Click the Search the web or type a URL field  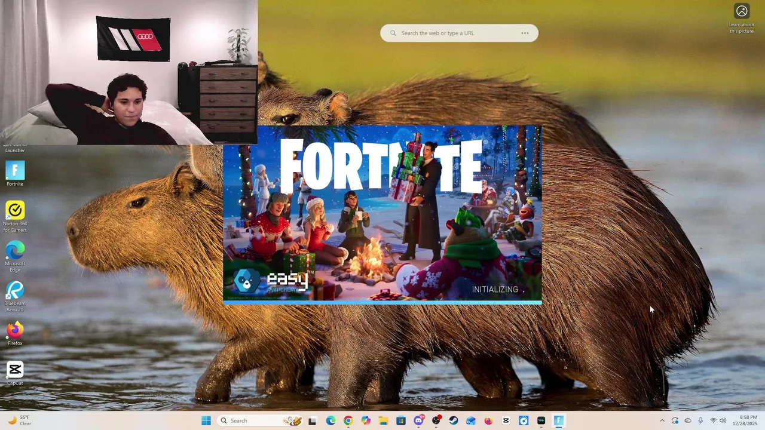click(x=458, y=33)
